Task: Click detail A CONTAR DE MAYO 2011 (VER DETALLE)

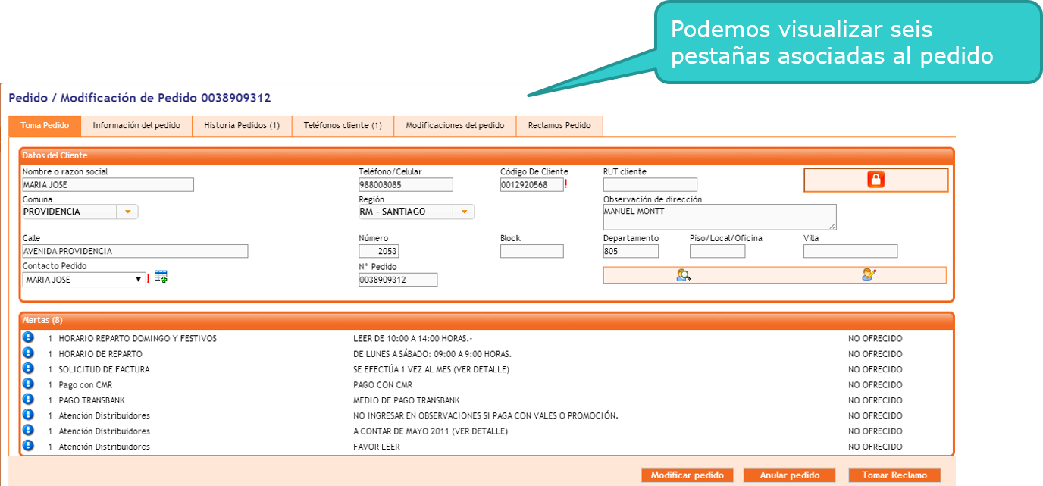Action: click(431, 431)
